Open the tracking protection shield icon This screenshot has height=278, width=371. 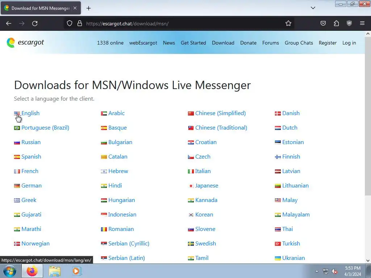click(x=69, y=24)
